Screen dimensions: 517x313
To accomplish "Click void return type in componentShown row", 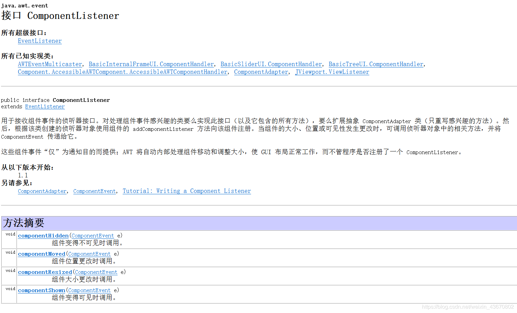I will pyautogui.click(x=10, y=289).
